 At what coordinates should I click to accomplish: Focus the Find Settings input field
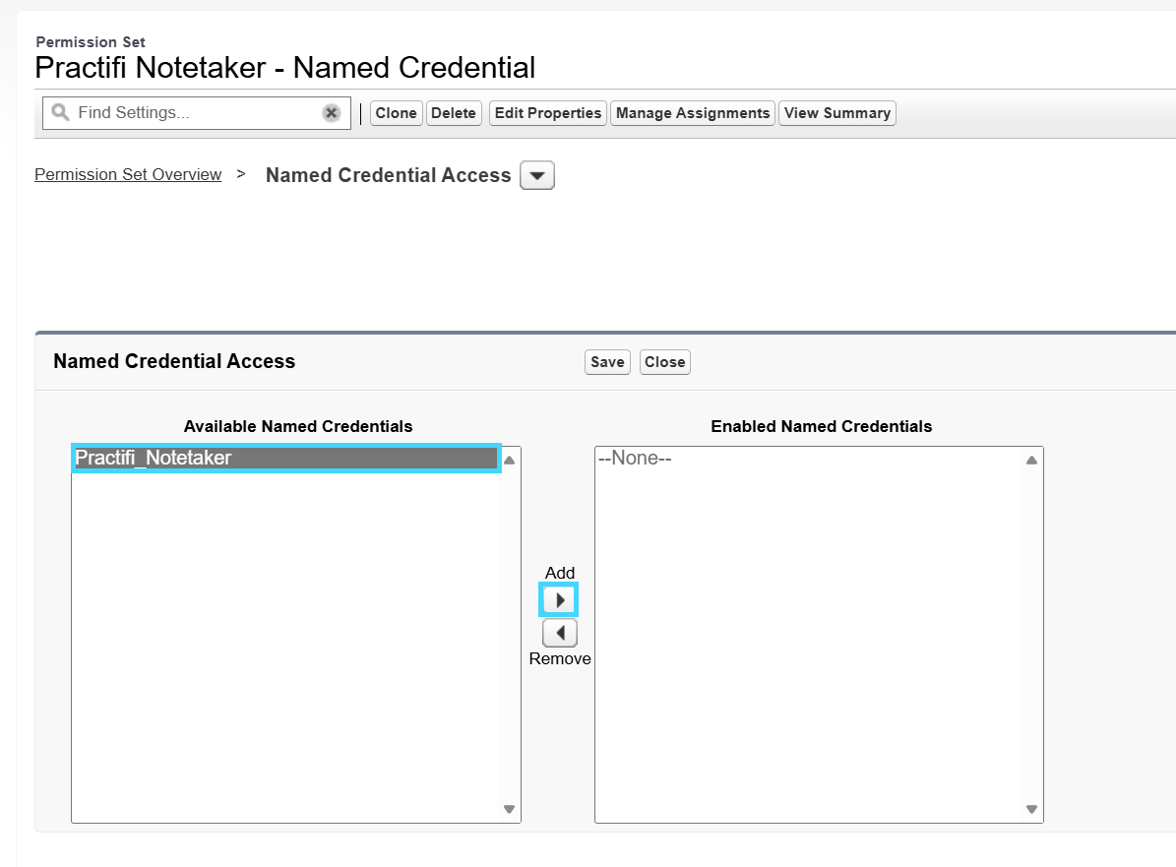[197, 112]
